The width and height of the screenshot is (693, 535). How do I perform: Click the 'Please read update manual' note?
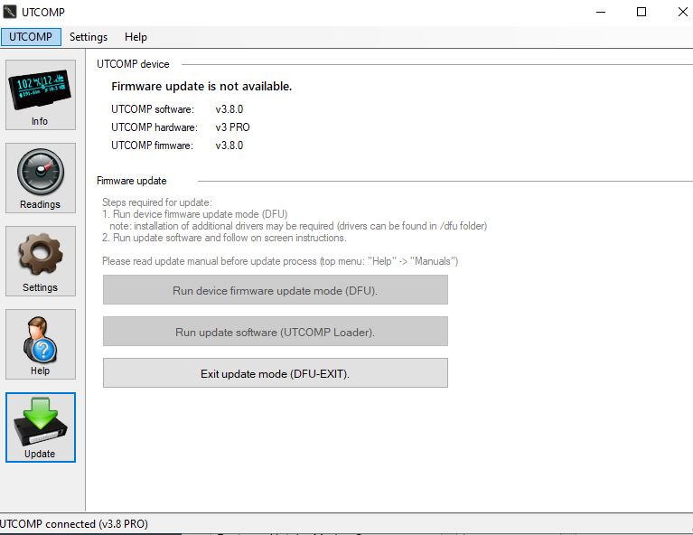[x=280, y=261]
